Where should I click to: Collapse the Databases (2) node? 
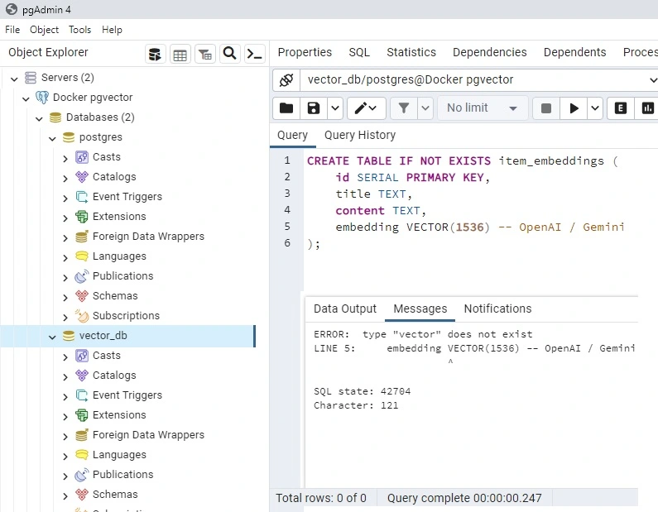point(40,118)
